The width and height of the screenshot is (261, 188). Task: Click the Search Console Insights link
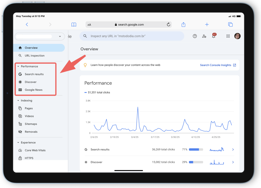pyautogui.click(x=218, y=65)
